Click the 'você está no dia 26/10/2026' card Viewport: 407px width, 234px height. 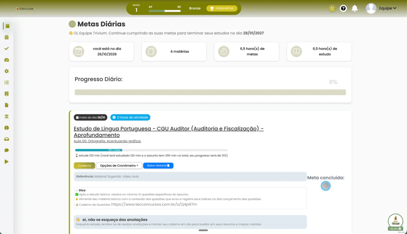(x=101, y=51)
